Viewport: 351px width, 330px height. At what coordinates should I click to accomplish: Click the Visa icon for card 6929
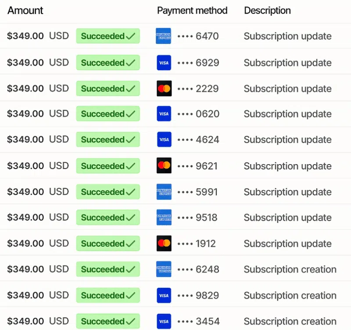164,63
